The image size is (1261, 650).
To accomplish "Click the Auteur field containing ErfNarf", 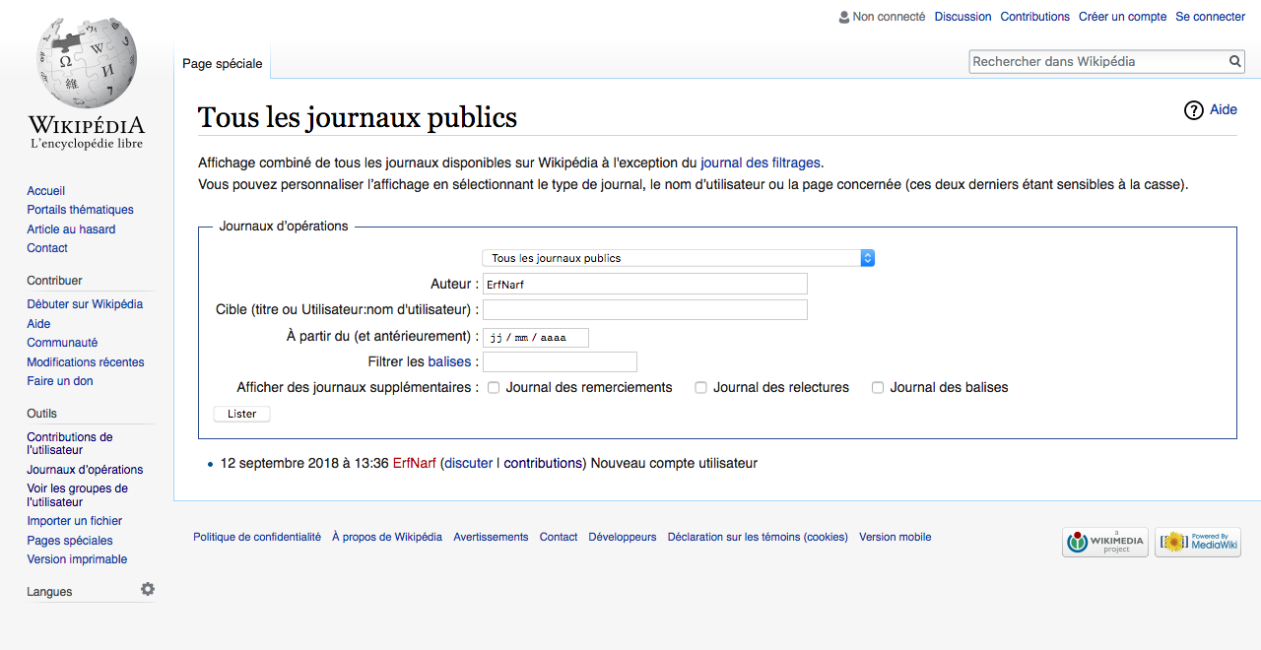I will (645, 284).
